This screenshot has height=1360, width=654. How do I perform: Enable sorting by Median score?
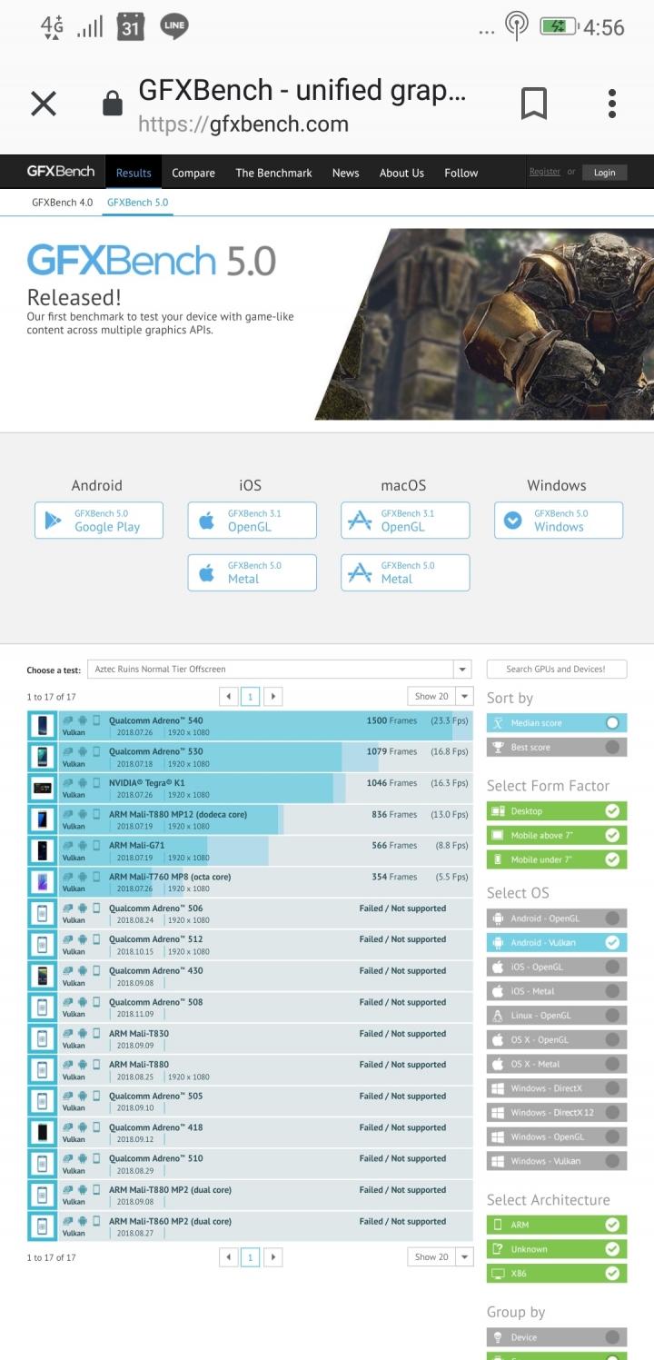click(x=557, y=723)
